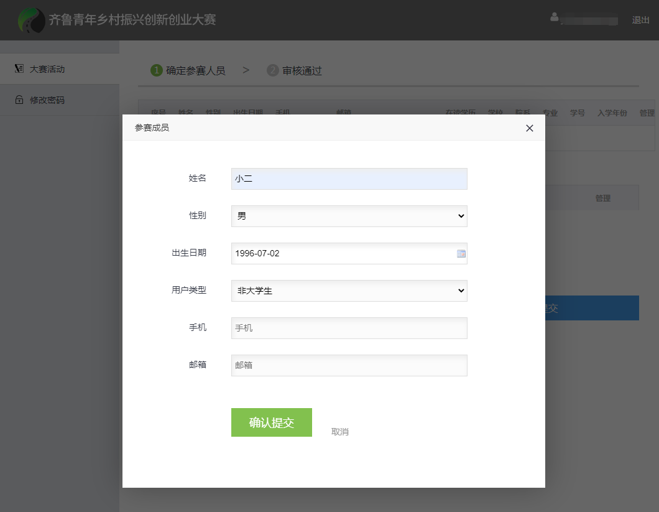This screenshot has width=659, height=512.
Task: Select 大赛活动 in the sidebar menu
Action: (x=47, y=69)
